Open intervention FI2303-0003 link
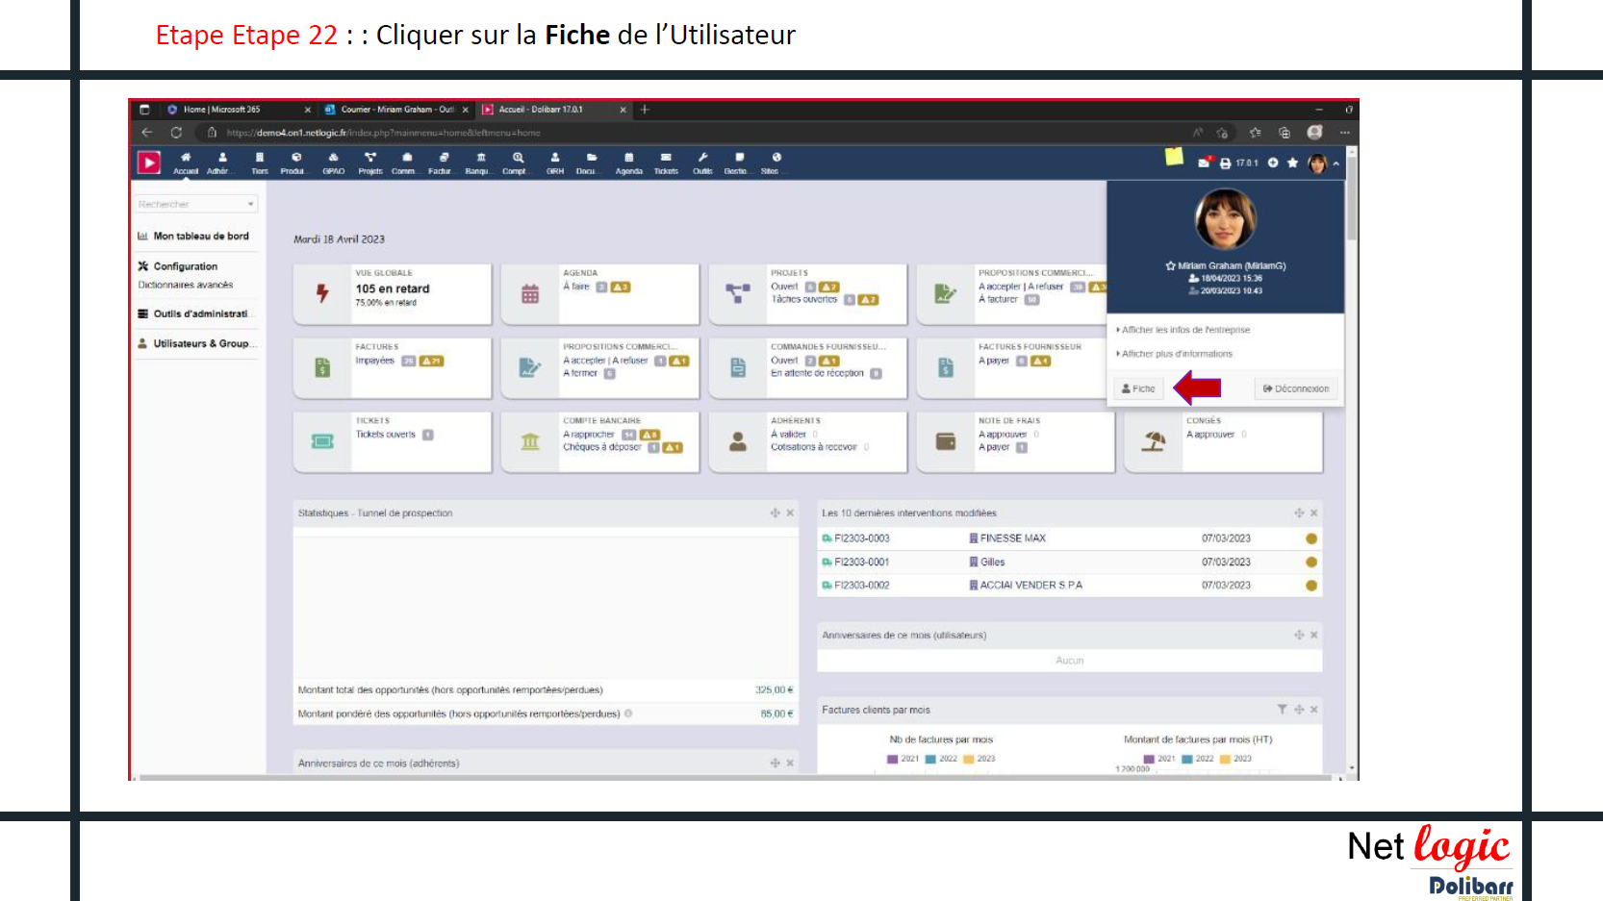 (x=861, y=538)
